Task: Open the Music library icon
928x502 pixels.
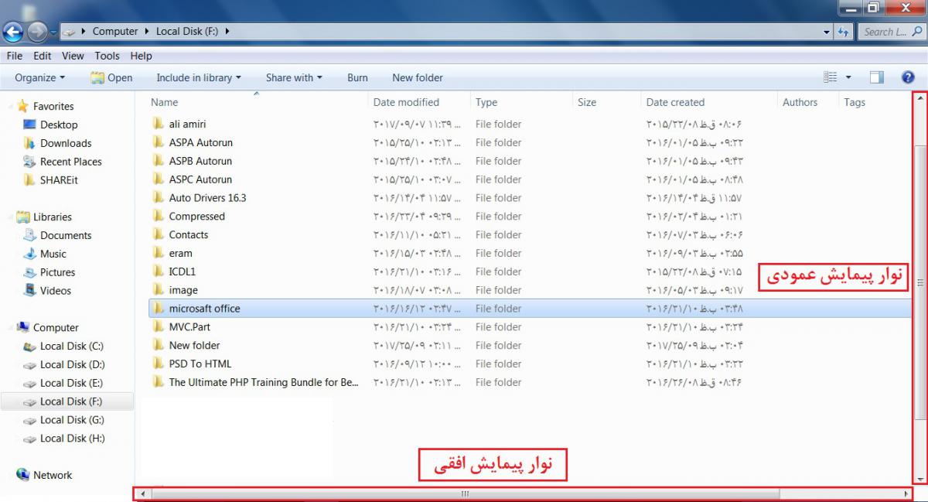Action: point(30,254)
